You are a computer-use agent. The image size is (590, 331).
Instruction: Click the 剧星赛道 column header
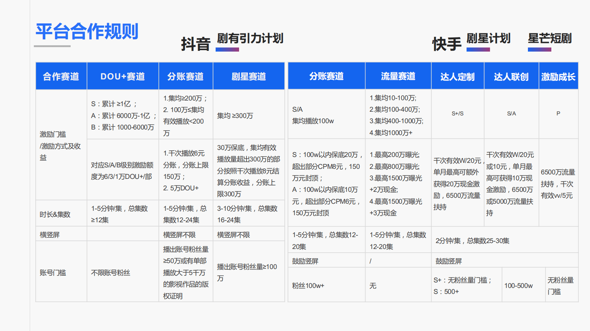pyautogui.click(x=249, y=76)
